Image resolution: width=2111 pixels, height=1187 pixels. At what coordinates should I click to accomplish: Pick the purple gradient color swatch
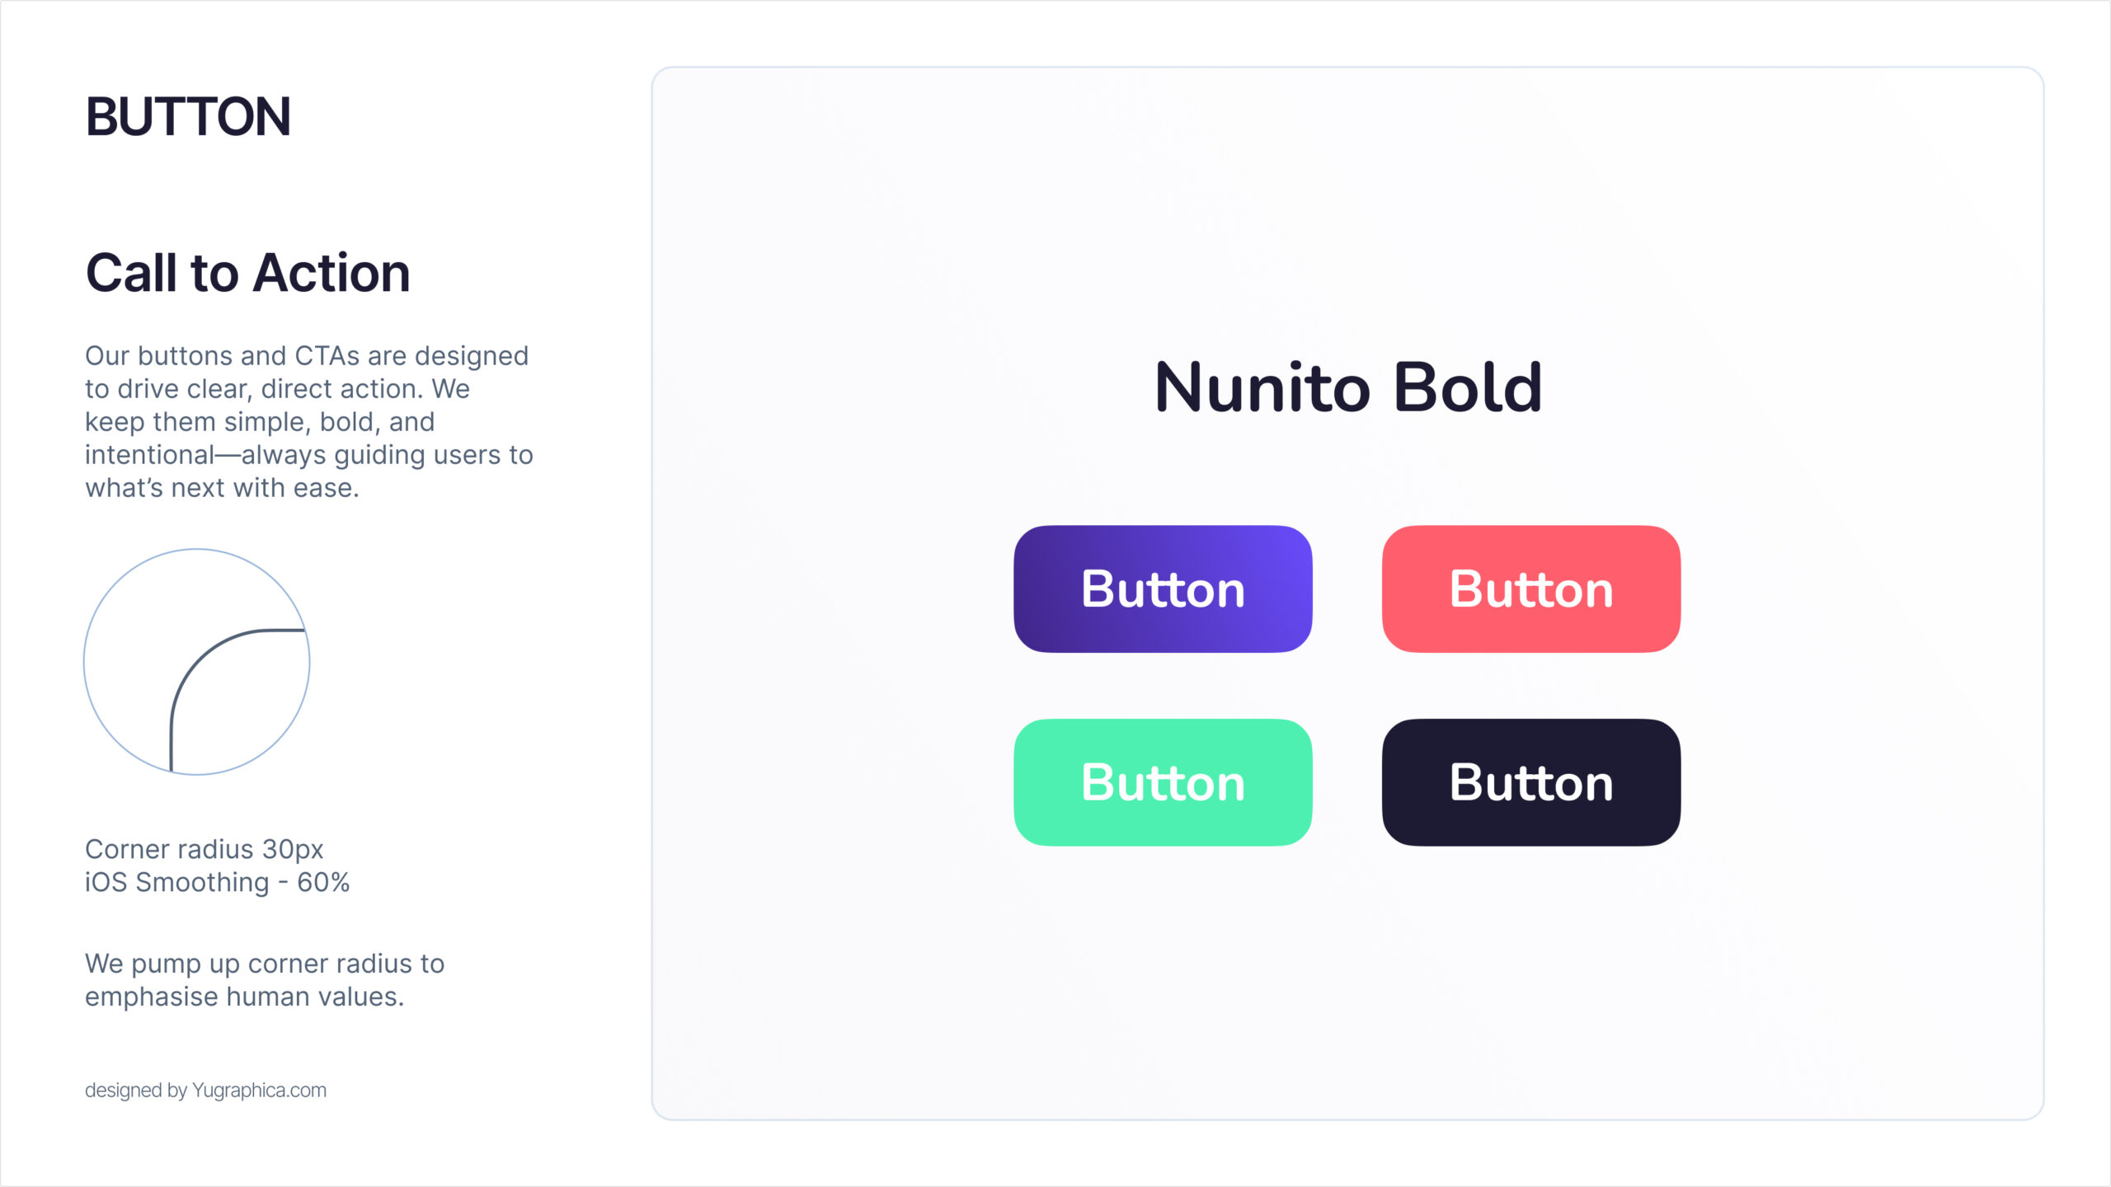tap(1163, 589)
